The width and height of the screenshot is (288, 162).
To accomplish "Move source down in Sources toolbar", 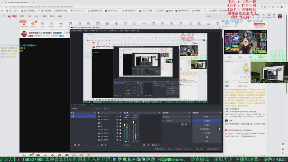I will point(113,145).
